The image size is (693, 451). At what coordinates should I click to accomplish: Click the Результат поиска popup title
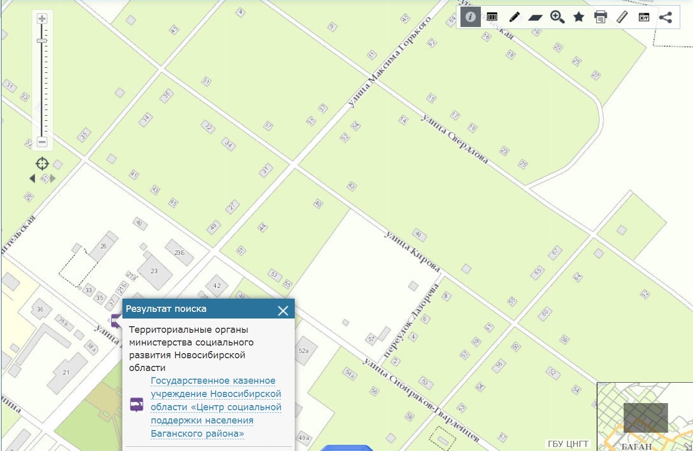coord(166,309)
